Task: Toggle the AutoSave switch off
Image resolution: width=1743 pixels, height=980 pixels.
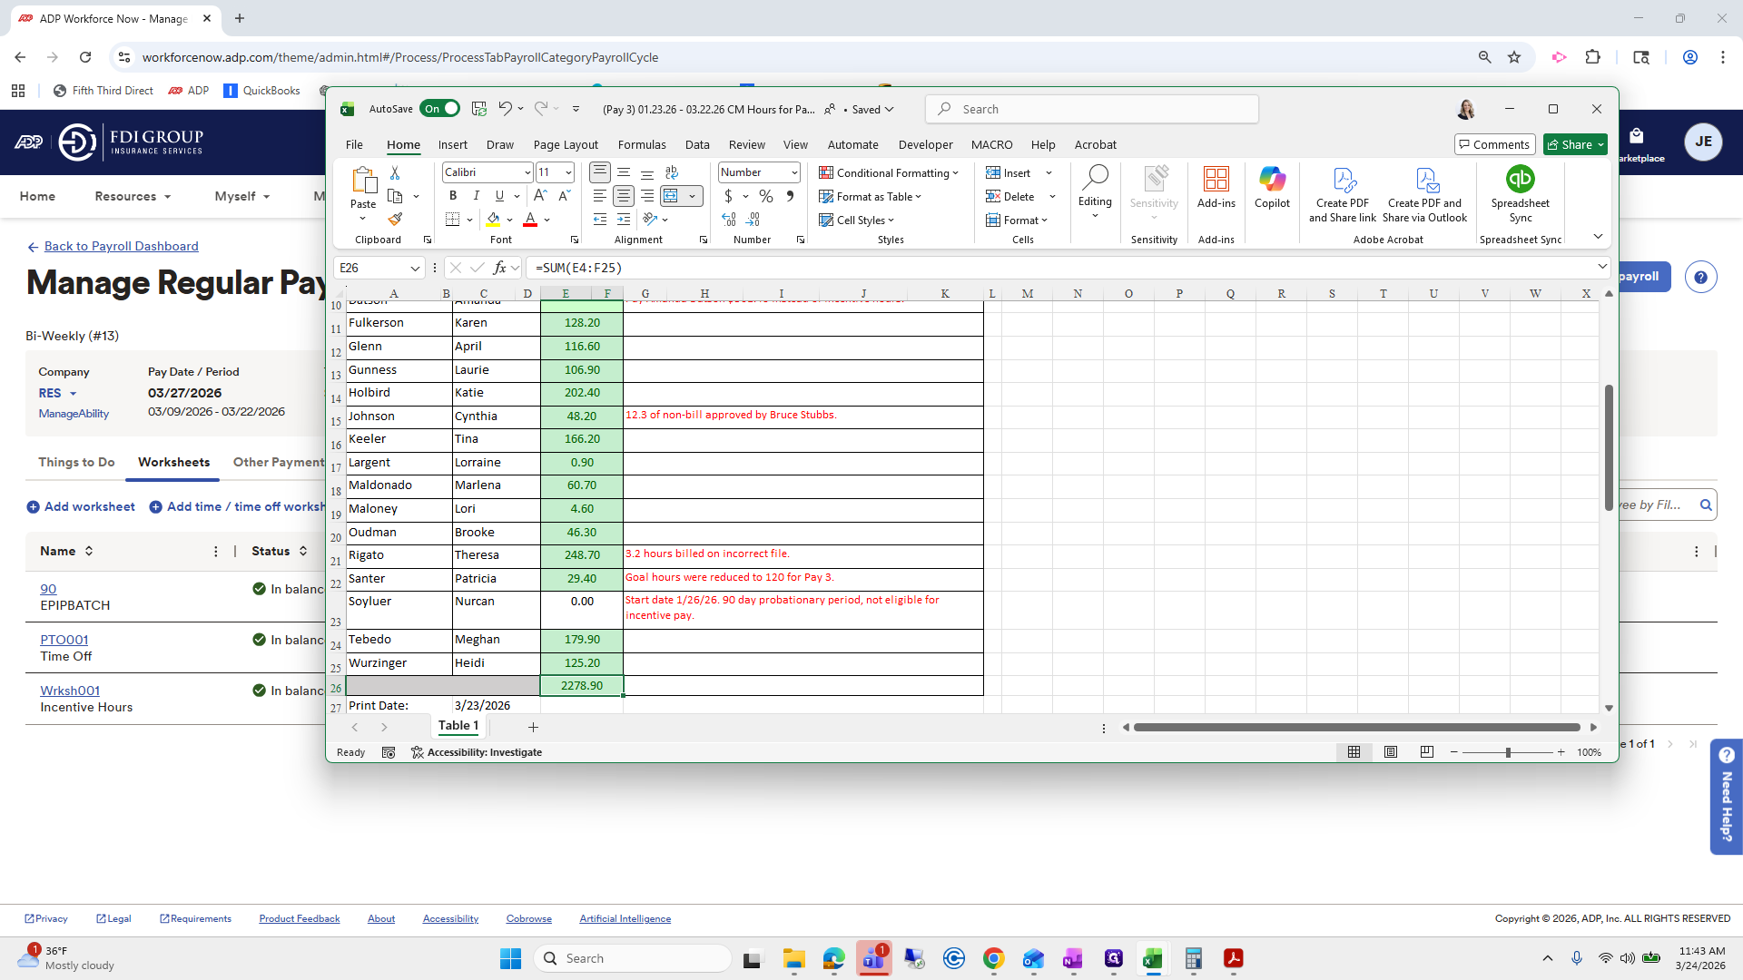Action: tap(440, 109)
